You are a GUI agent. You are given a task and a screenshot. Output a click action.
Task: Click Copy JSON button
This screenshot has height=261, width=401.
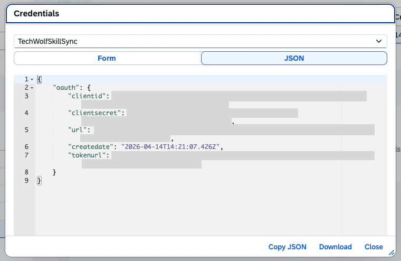[x=287, y=247]
